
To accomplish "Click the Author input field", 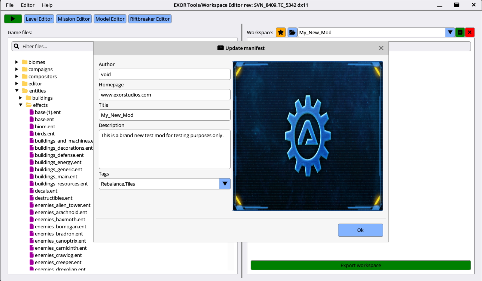I will point(165,74).
